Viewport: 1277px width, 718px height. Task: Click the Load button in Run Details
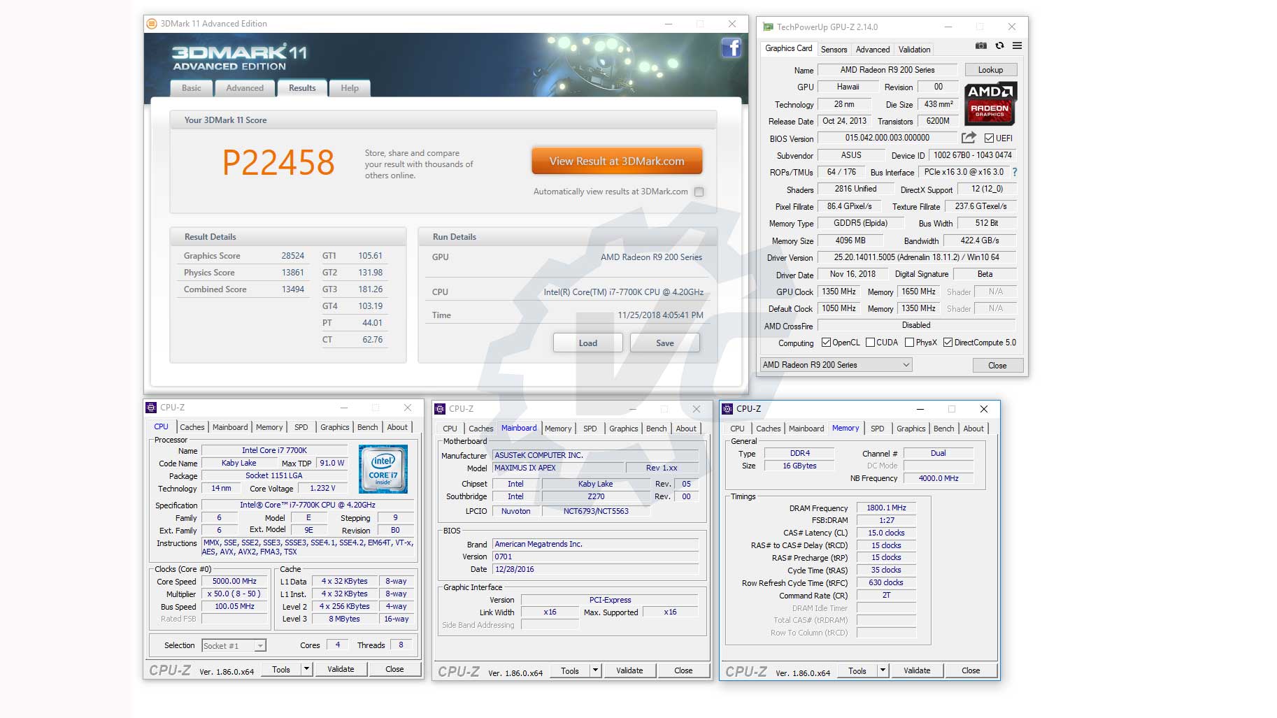[588, 343]
